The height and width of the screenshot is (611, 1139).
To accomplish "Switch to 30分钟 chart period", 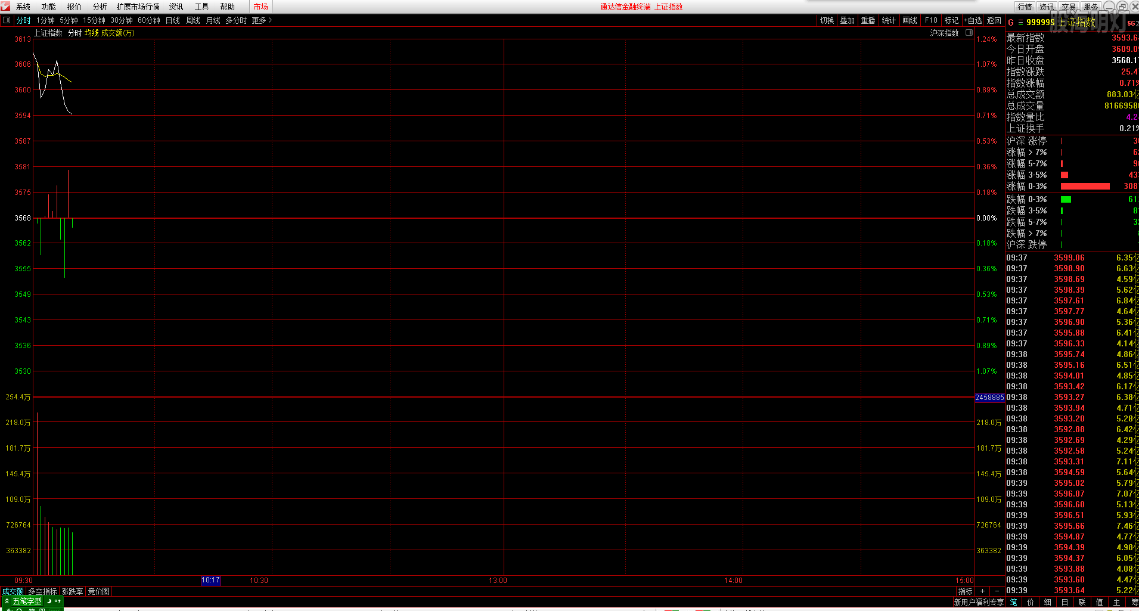I will point(122,20).
